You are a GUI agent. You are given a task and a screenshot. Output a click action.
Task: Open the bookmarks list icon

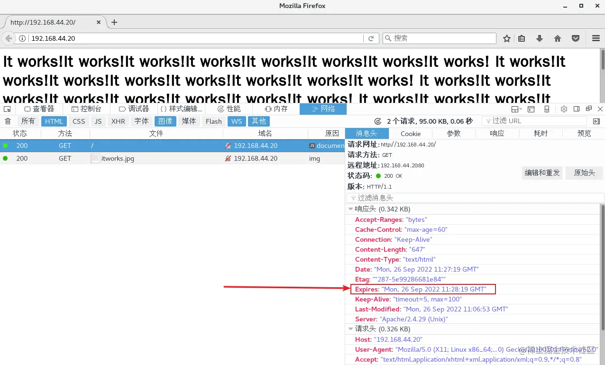[x=522, y=38]
